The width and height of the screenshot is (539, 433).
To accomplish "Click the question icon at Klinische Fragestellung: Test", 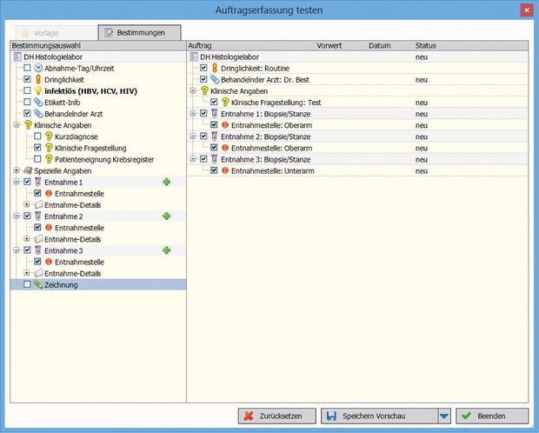I will [225, 102].
